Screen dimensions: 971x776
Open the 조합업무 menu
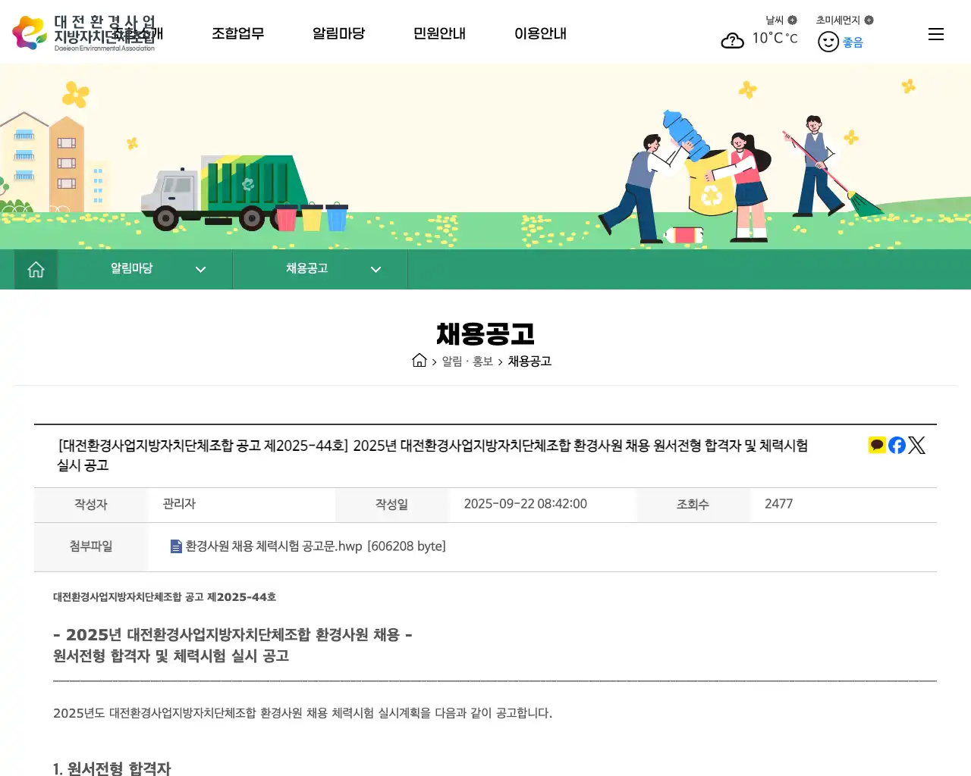click(238, 33)
